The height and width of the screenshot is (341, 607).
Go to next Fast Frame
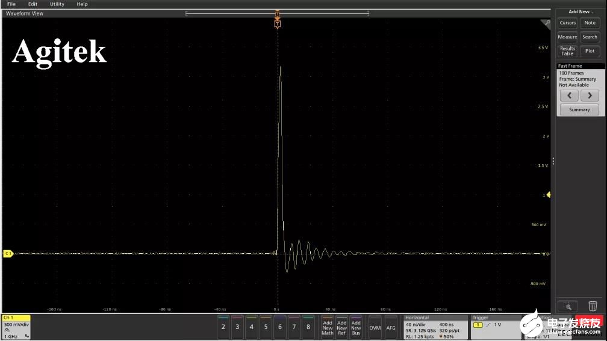coord(590,96)
